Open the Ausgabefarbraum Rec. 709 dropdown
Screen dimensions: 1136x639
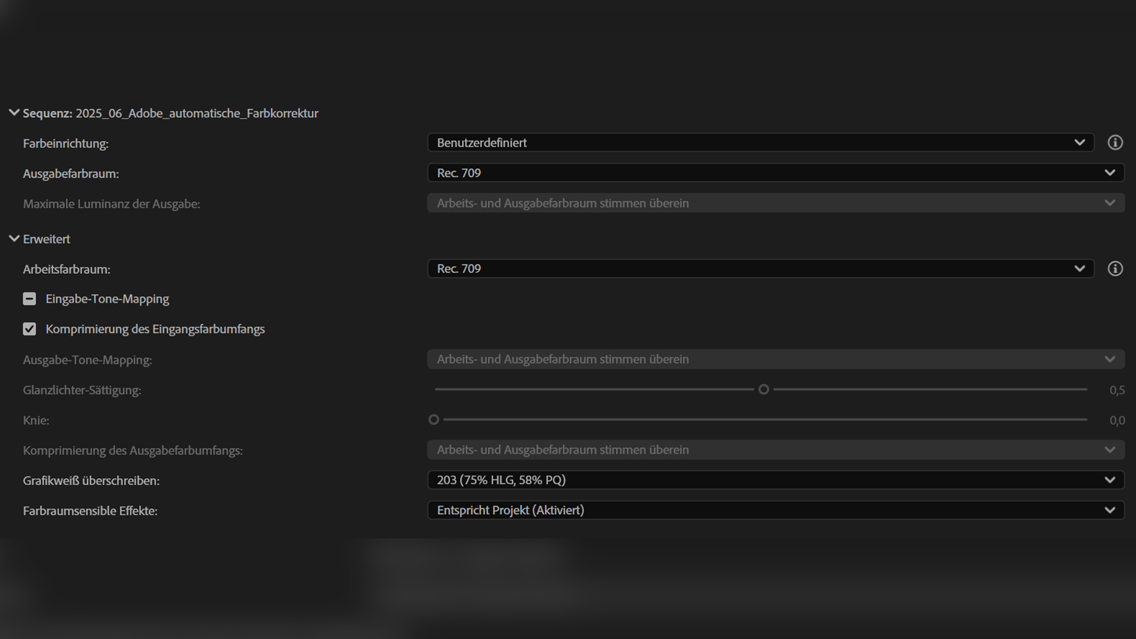[775, 173]
